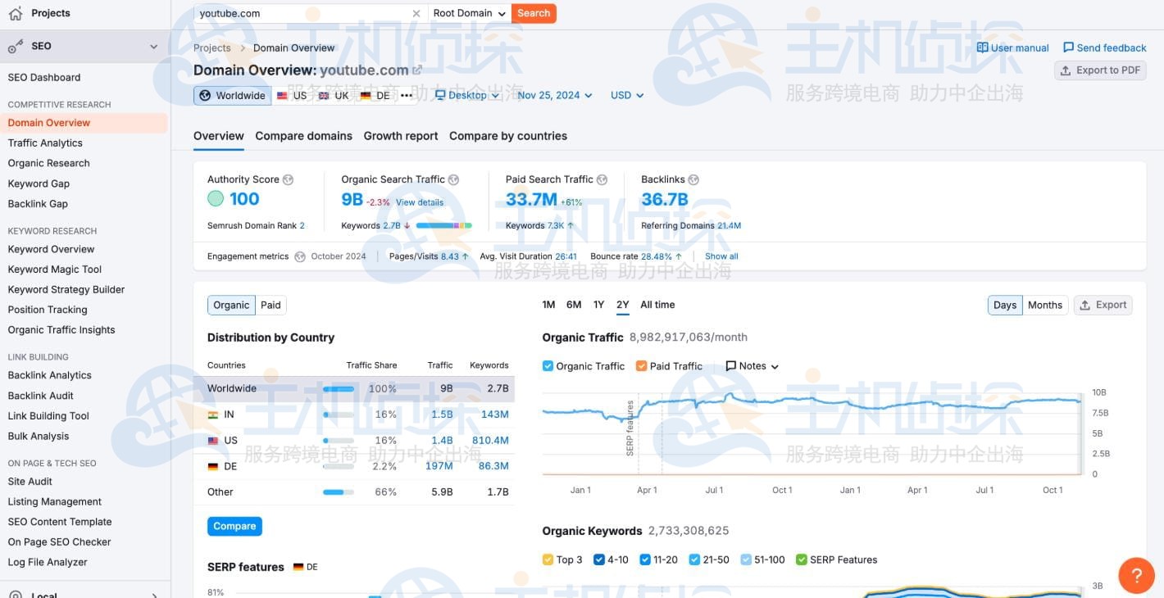1164x598 pixels.
Task: Click the Backlinks info icon
Action: (x=693, y=179)
